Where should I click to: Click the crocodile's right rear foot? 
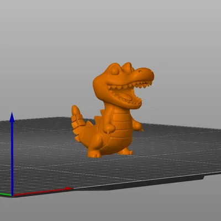click(125, 151)
